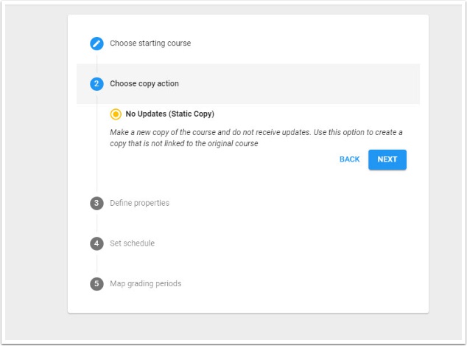Image resolution: width=467 pixels, height=346 pixels.
Task: Click the "No Updates (Static Copy)" label
Action: pos(170,114)
